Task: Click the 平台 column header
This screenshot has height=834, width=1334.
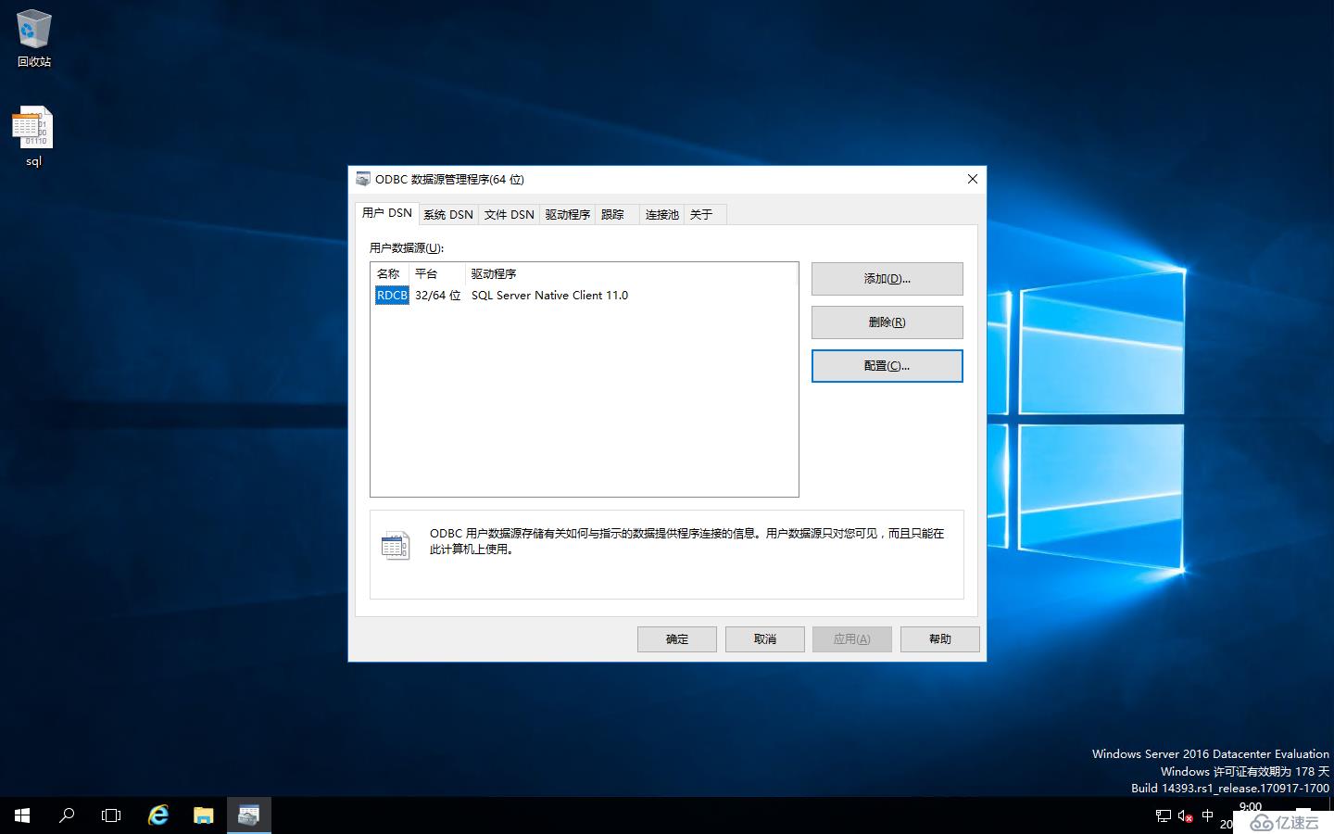Action: pyautogui.click(x=437, y=274)
